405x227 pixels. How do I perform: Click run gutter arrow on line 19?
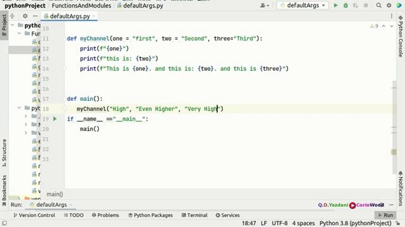(x=55, y=119)
